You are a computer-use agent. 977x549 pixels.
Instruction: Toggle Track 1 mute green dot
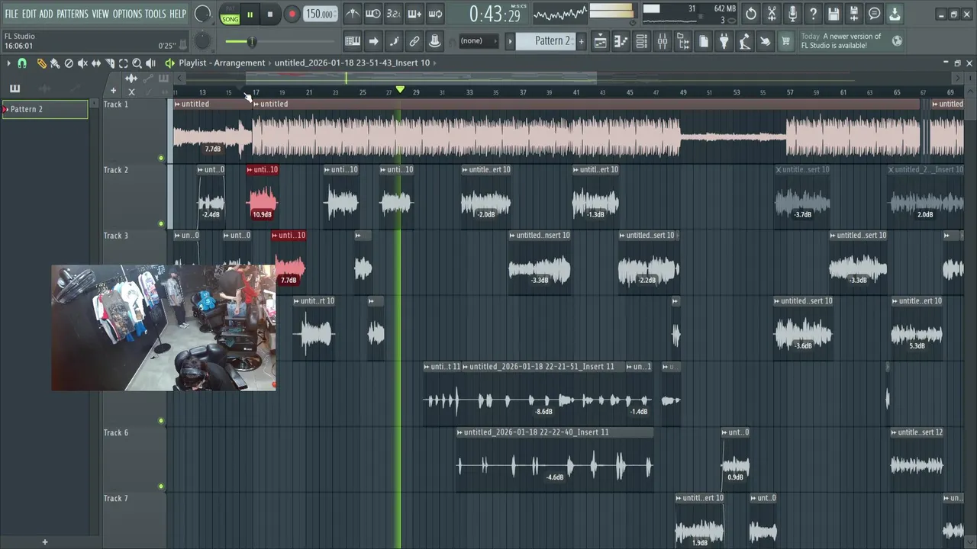click(x=160, y=159)
